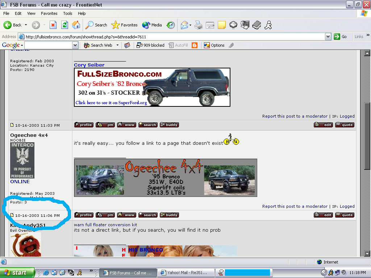Go to the Home page icon
Image resolution: width=371 pixels, height=278 pixels.
click(x=76, y=25)
